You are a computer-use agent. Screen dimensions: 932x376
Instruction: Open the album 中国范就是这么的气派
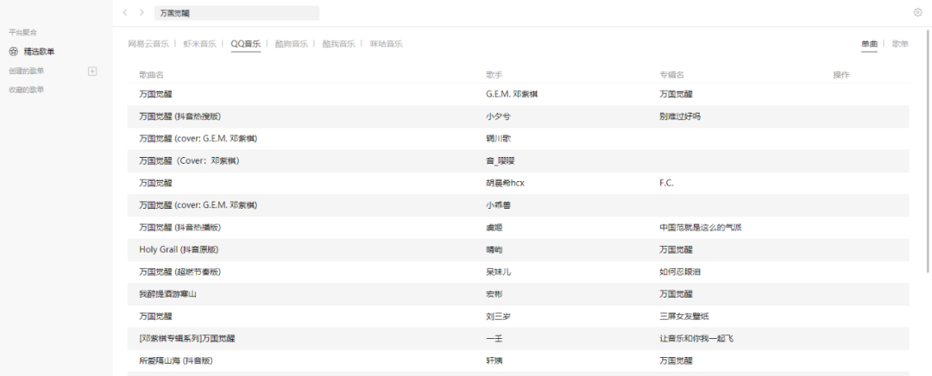pos(700,228)
